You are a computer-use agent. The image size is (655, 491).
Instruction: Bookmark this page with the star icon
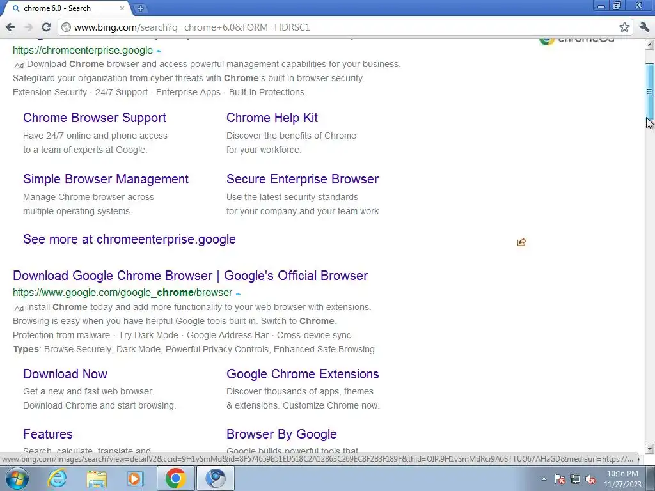tap(624, 27)
